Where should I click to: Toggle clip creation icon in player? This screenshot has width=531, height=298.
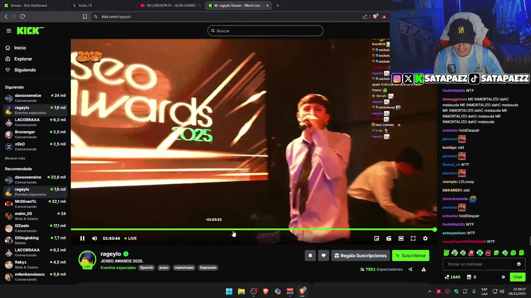click(389, 238)
